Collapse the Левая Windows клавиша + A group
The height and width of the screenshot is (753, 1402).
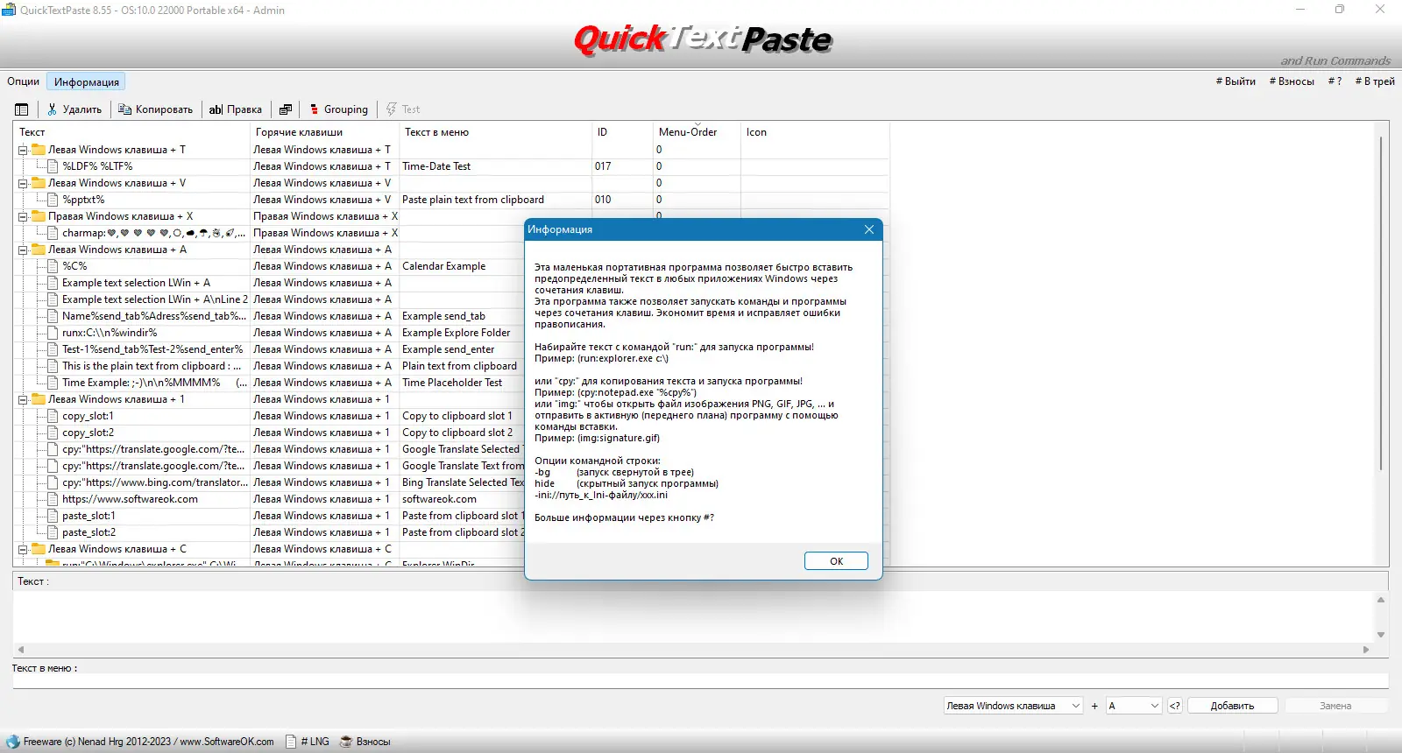pos(23,250)
